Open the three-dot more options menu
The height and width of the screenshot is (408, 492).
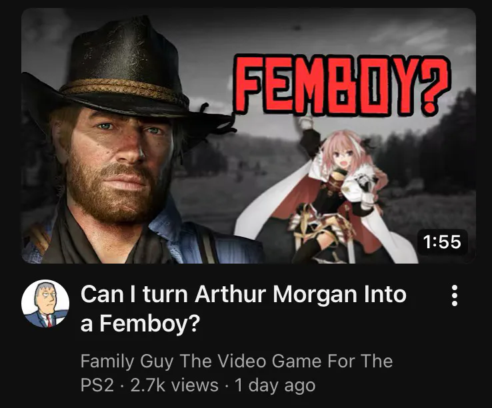tap(455, 296)
